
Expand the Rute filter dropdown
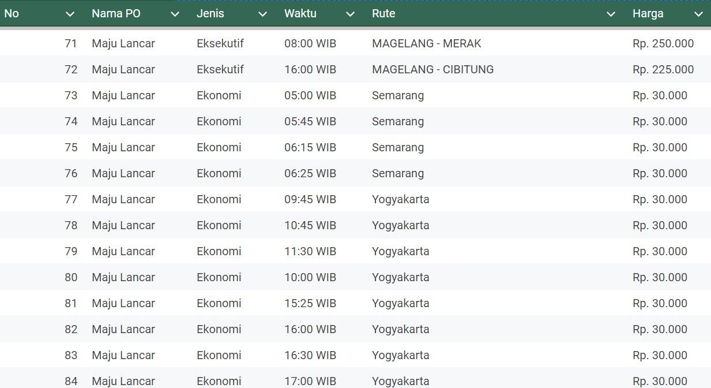pos(611,13)
